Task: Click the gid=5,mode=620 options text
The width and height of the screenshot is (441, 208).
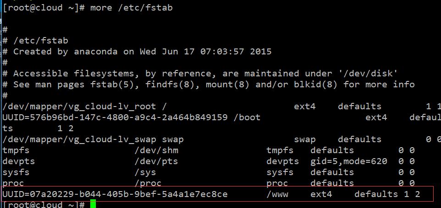Action: (349, 161)
